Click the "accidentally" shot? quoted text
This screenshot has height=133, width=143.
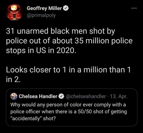point(33,118)
